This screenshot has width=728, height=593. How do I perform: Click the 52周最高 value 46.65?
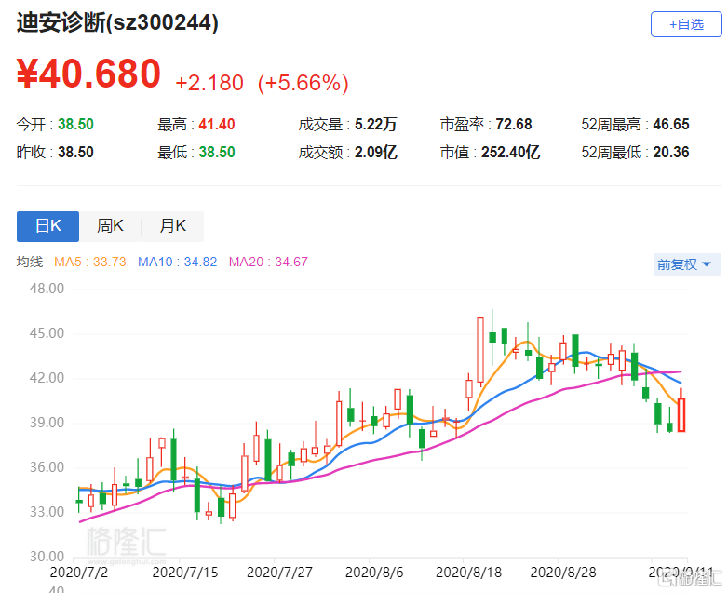coord(671,124)
